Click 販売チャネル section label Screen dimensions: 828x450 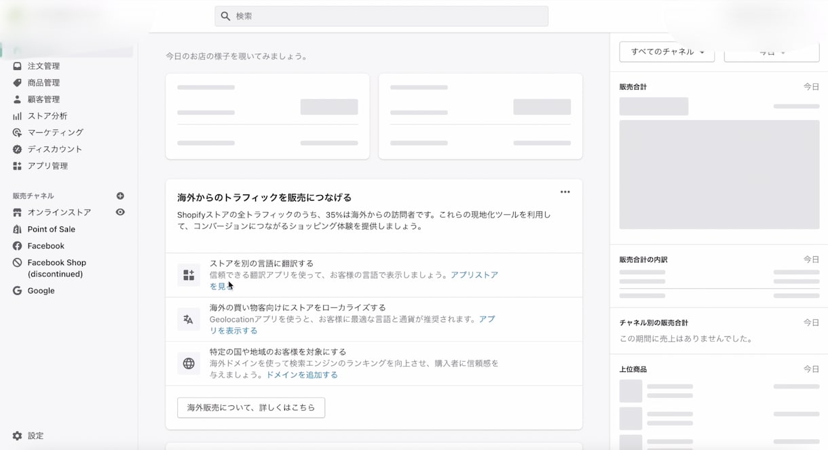(33, 195)
